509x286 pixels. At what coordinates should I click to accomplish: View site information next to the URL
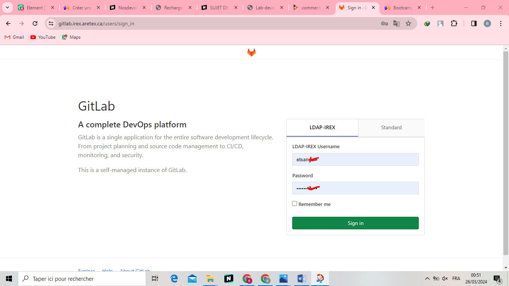tap(51, 23)
